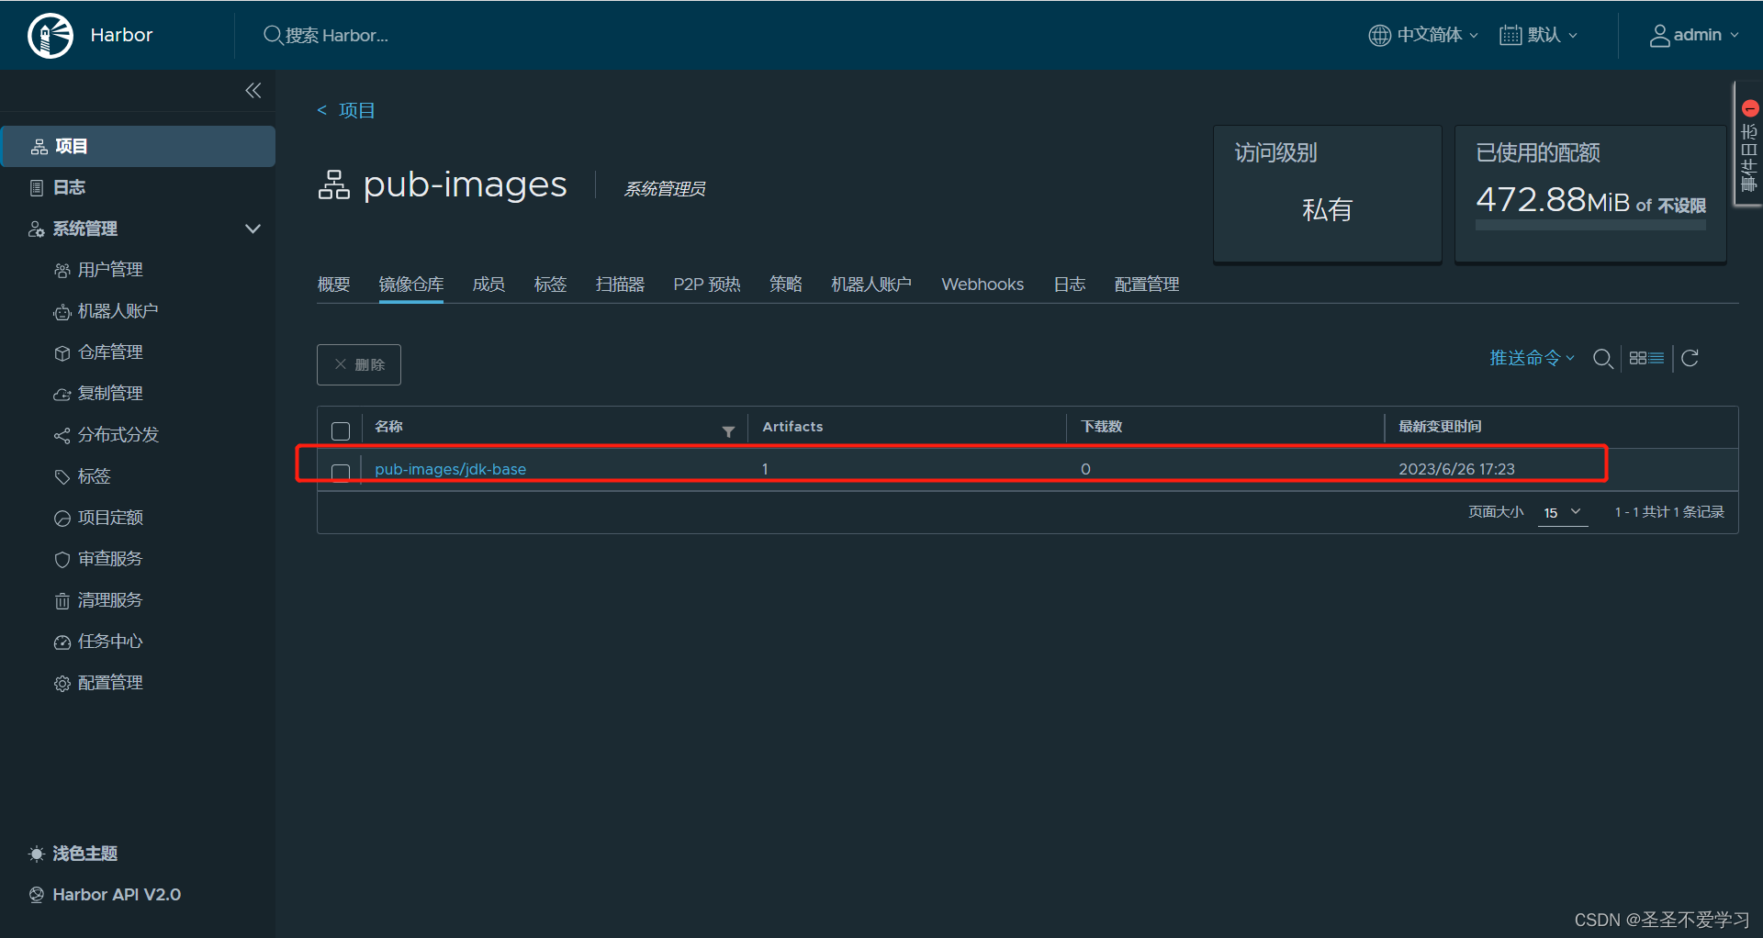The image size is (1763, 938).
Task: Open the Webhooks tab
Action: (x=983, y=285)
